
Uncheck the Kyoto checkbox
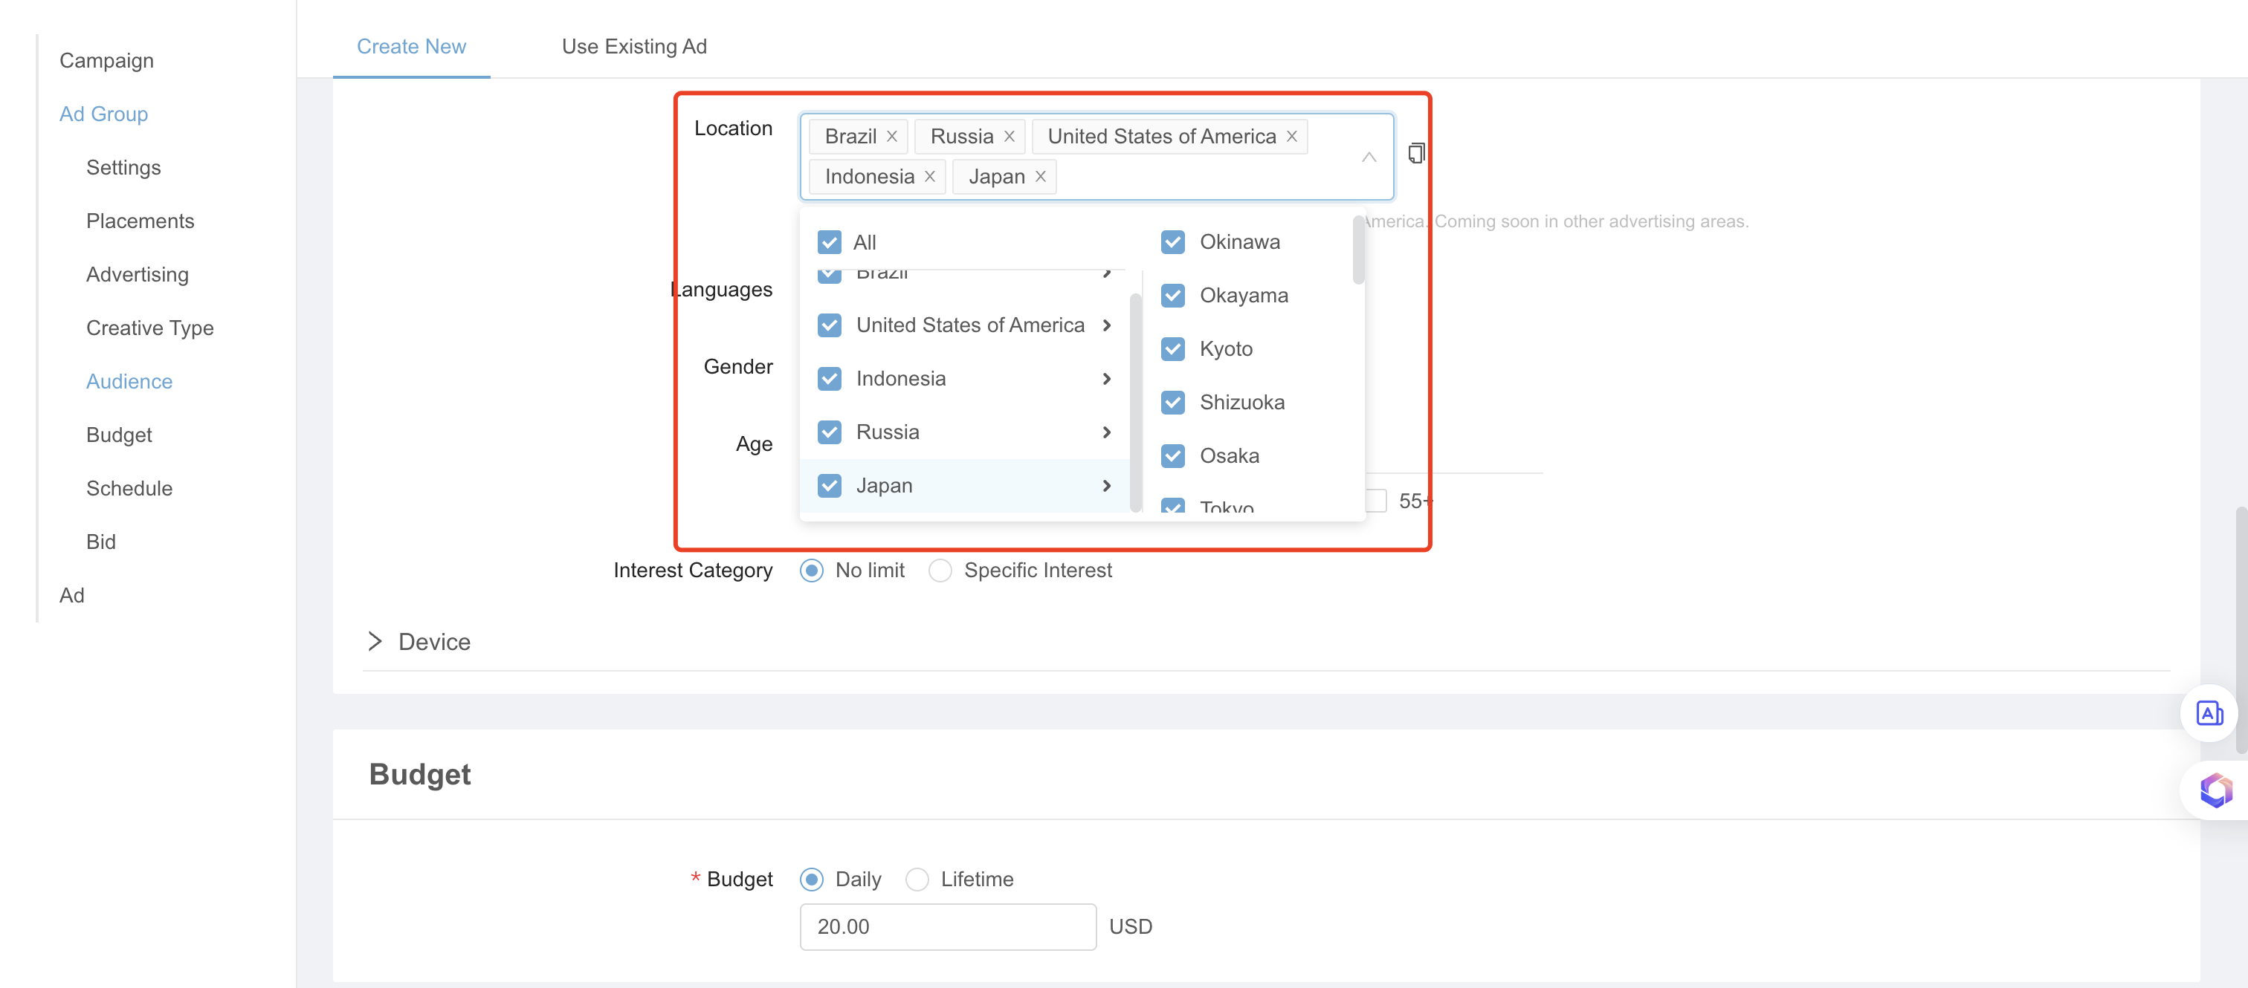coord(1173,349)
